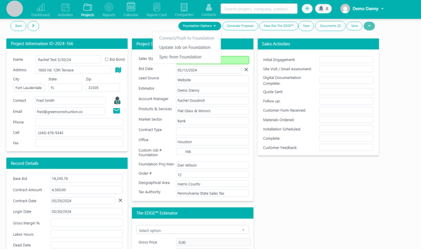Clear the Bid Date with X icon

246,70
